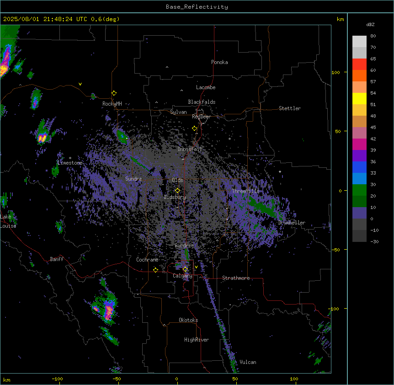Click the Ponoka city label

219,62
